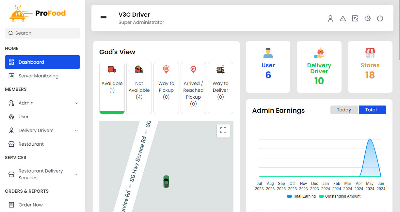Screen dimensions: 400x212
Task: Select Total in Admin Earnings toggle
Action: 372,110
